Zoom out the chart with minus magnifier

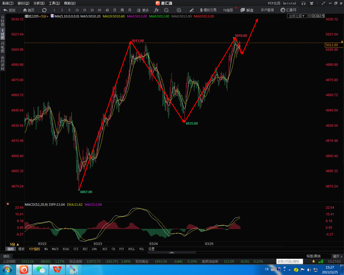coord(166,10)
